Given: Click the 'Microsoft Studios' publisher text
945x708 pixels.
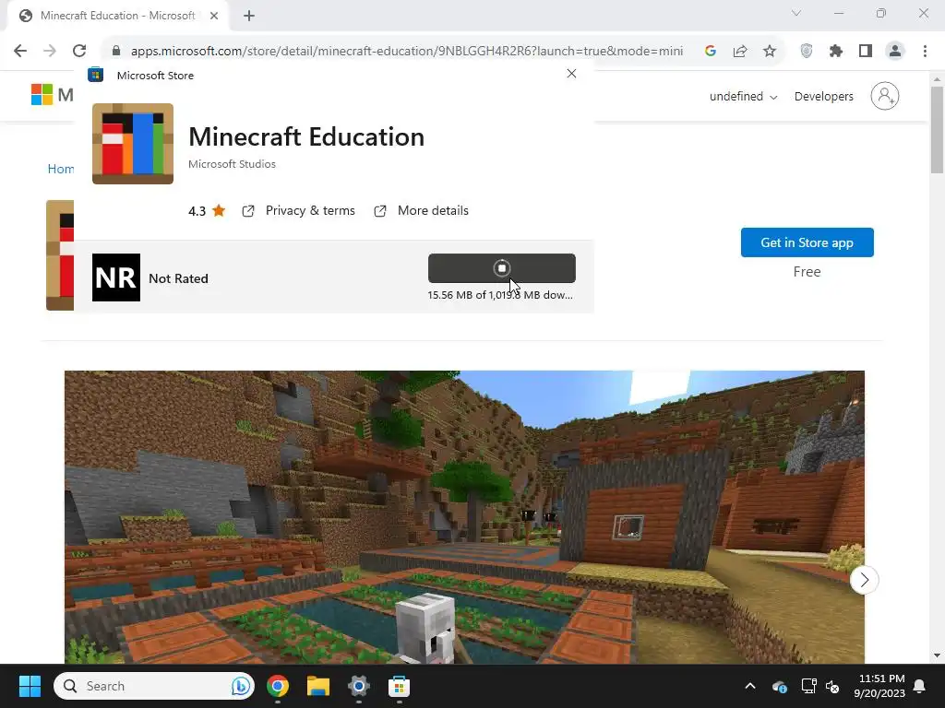Looking at the screenshot, I should [x=232, y=164].
